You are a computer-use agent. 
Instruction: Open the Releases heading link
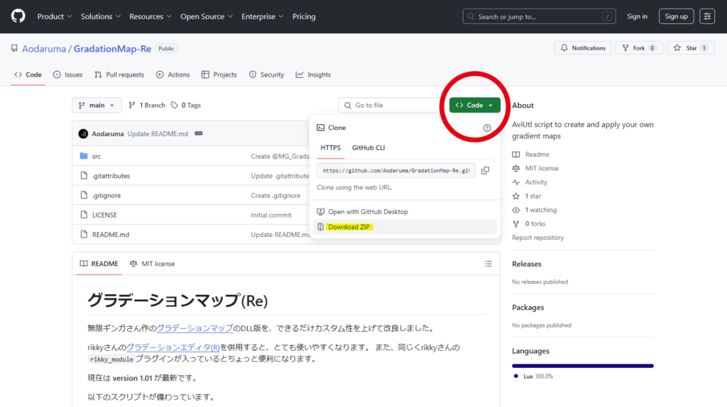click(x=527, y=264)
